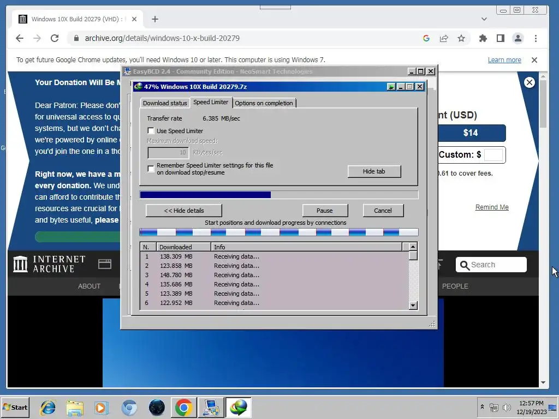559x419 pixels.
Task: Click Chrome forward navigation arrow
Action: (x=37, y=38)
